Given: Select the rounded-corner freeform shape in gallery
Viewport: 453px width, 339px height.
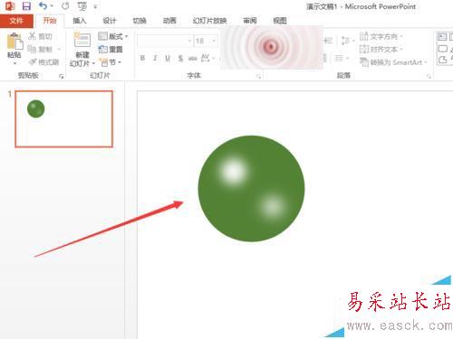Looking at the screenshot, I should click(442, 60).
